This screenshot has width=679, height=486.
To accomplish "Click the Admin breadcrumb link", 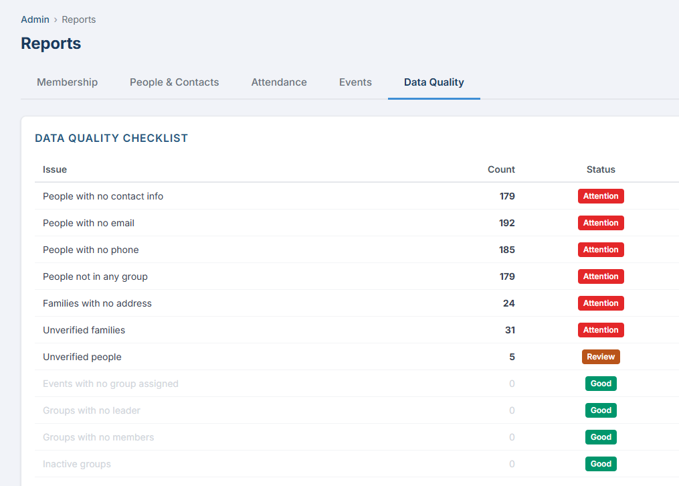I will click(x=35, y=19).
